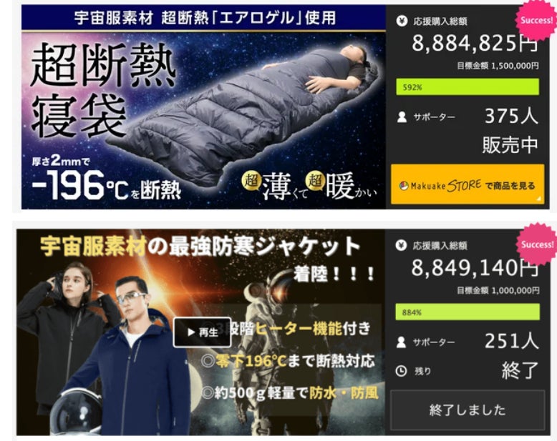Click the 販売中 status label

510,145
